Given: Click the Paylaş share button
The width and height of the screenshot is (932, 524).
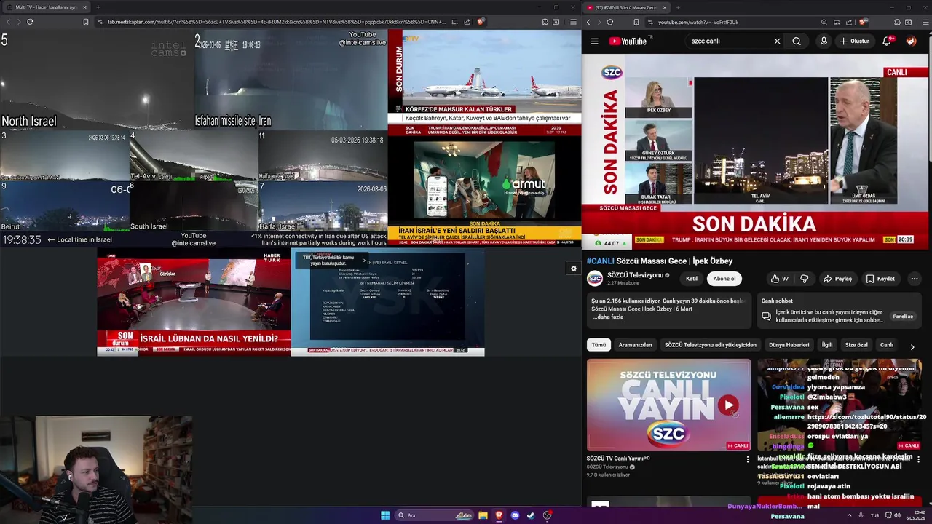Looking at the screenshot, I should pos(837,279).
